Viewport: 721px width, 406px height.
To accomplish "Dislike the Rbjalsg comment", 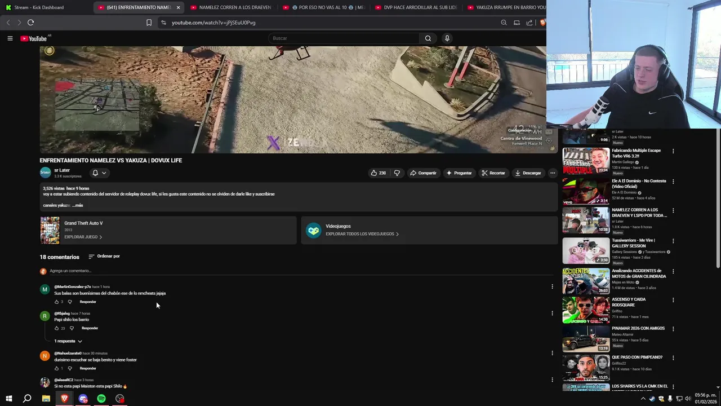I will pyautogui.click(x=72, y=328).
